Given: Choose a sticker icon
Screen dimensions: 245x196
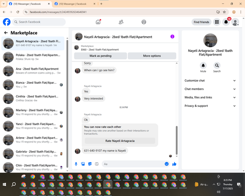Looking at the screenshot, I should tap(90, 164).
